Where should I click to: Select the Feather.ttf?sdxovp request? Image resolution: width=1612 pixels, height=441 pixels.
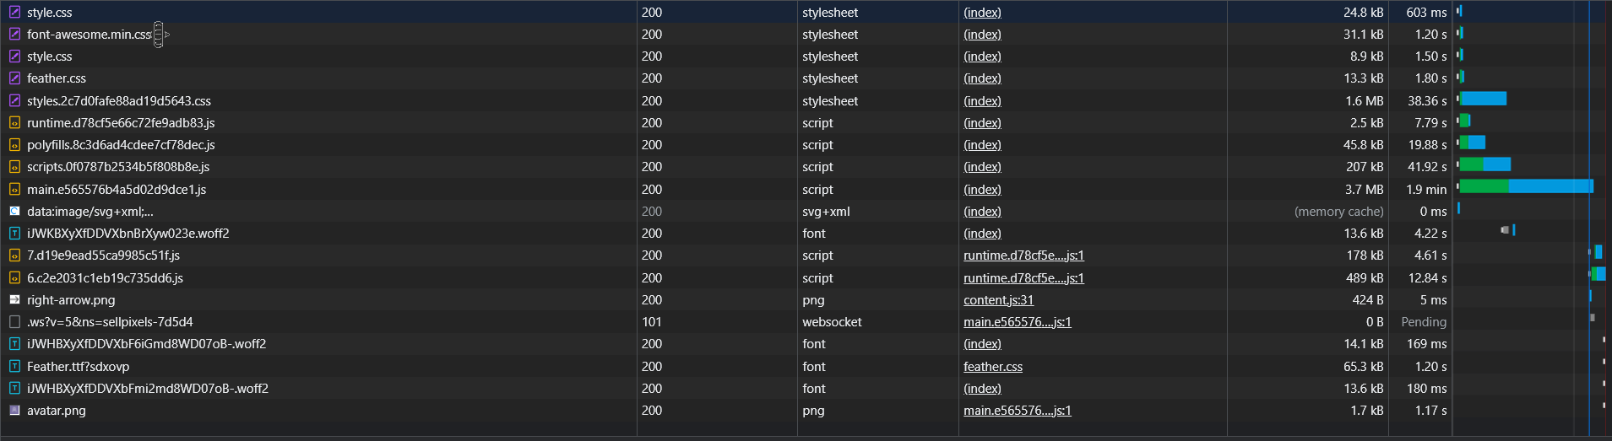(x=78, y=367)
